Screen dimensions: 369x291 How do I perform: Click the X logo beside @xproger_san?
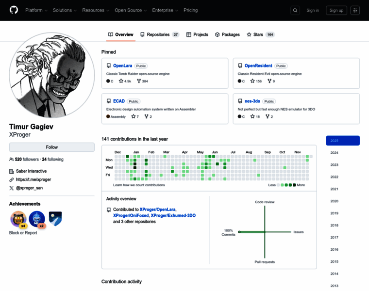coord(11,188)
